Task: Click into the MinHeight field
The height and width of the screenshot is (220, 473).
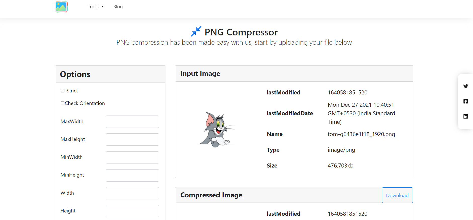Action: [132, 175]
